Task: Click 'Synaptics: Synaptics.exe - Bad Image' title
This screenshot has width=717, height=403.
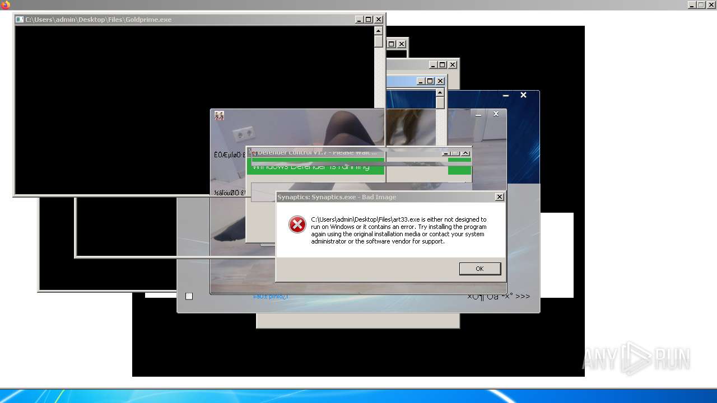Action: tap(337, 197)
